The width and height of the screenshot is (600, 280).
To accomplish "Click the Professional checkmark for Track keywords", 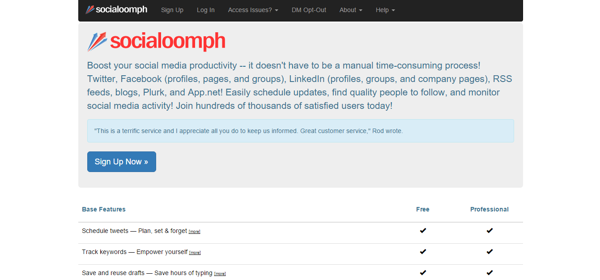I will pos(489,252).
